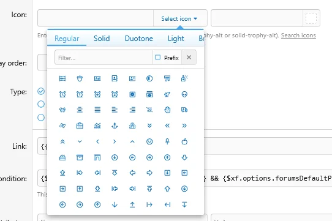This screenshot has height=221, width=332.
Task: Pick the alien monster icon
Action: click(62, 110)
